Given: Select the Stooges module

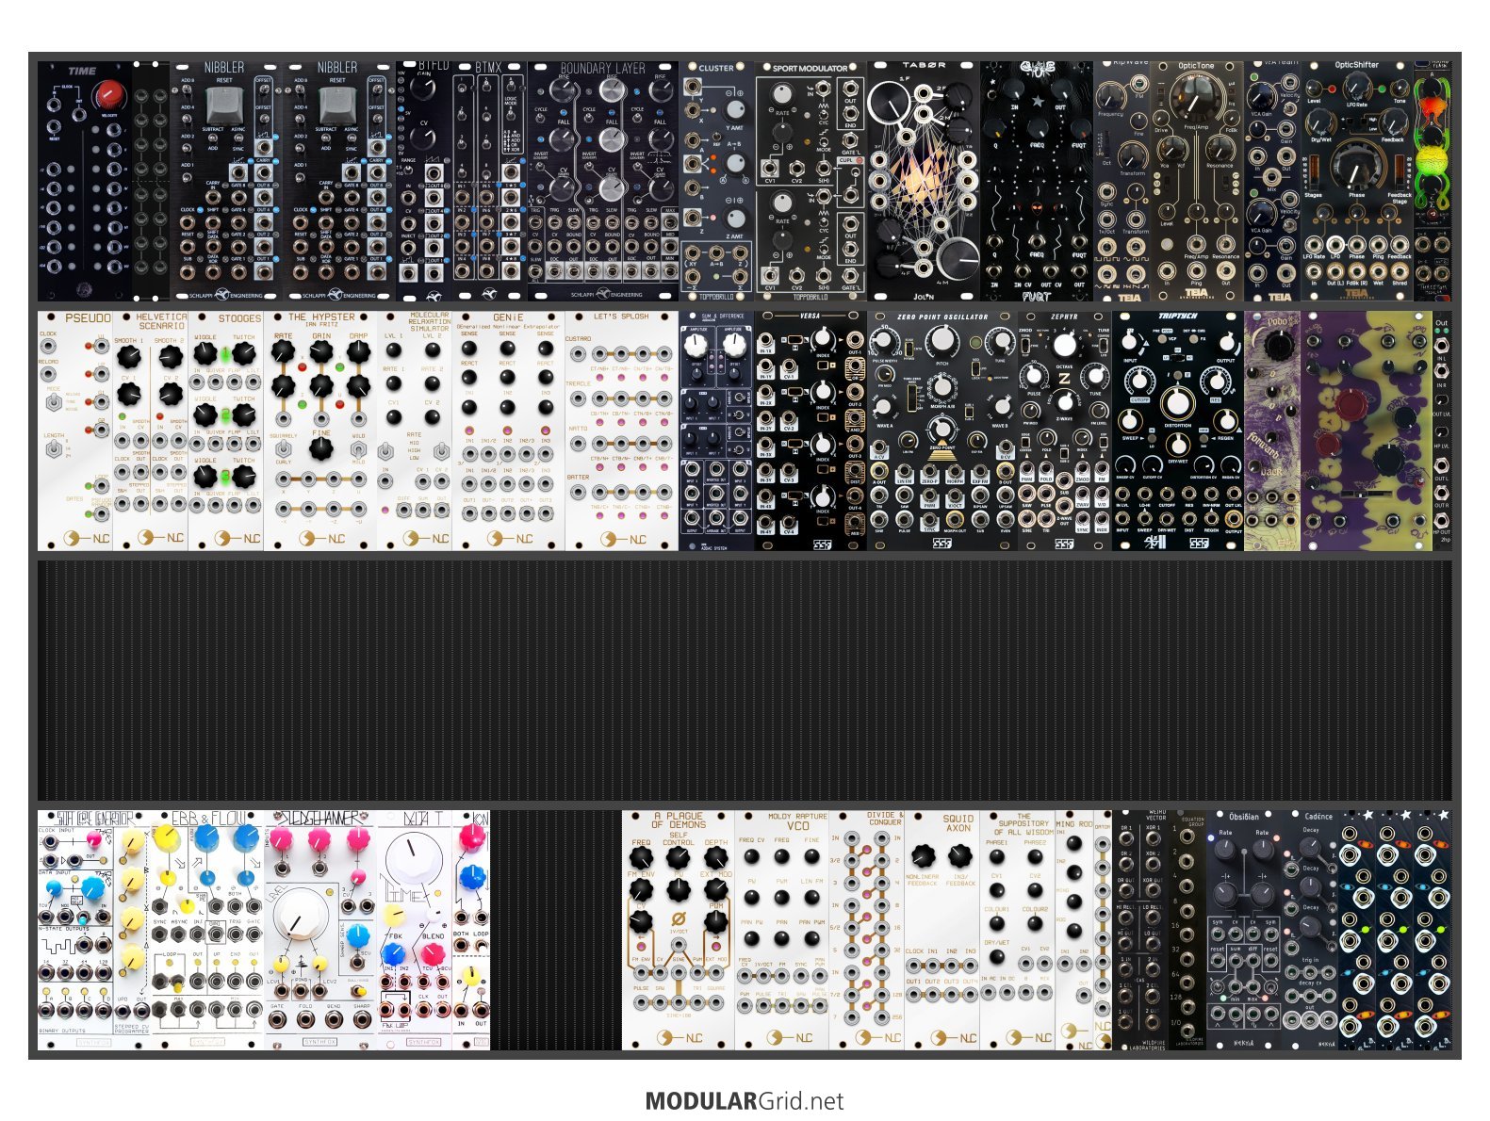Looking at the screenshot, I should tap(226, 431).
